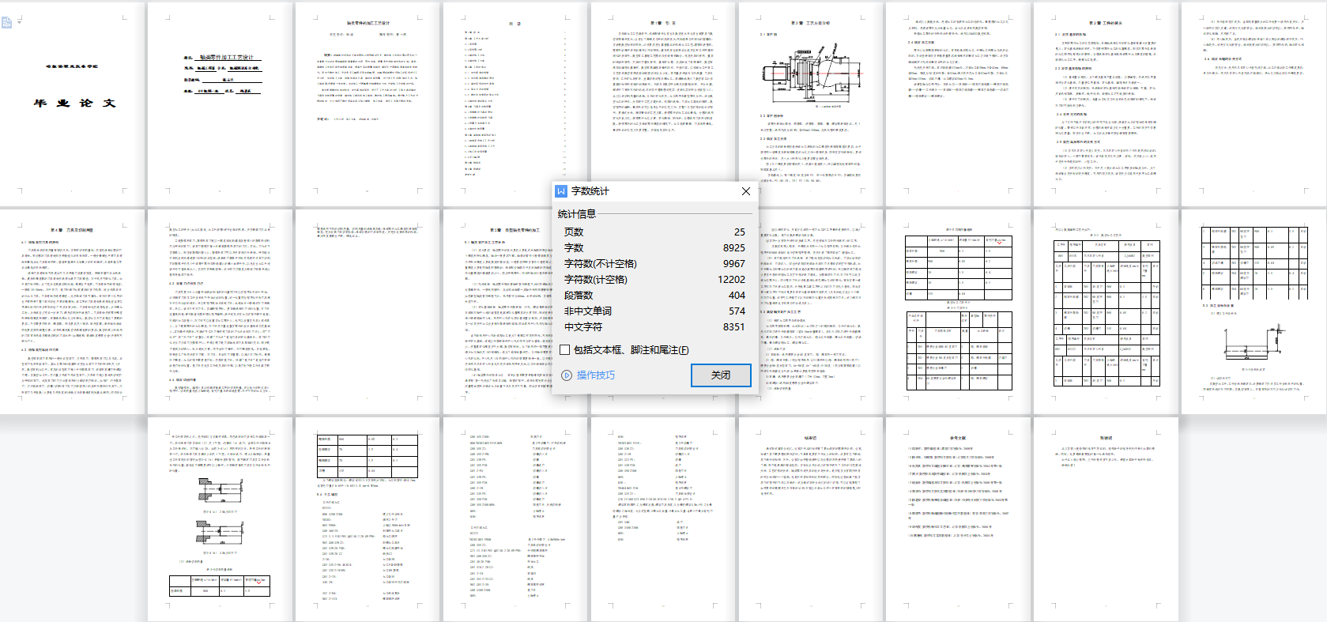This screenshot has height=622, width=1327.
Task: Click the 目录 table of contents page
Action: (515, 103)
